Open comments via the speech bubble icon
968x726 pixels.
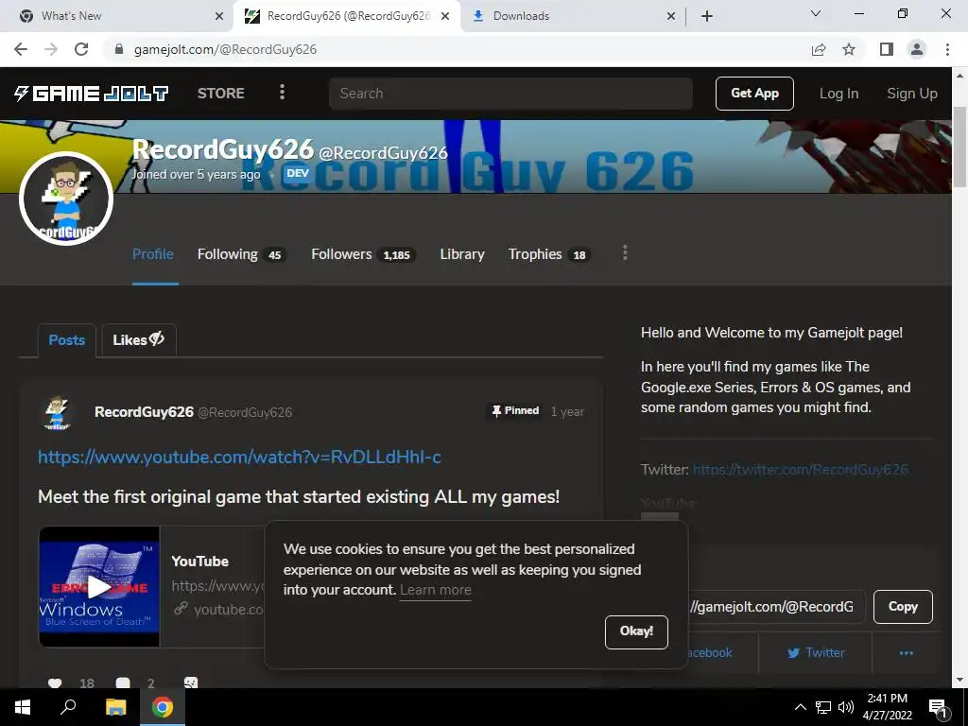pos(123,683)
